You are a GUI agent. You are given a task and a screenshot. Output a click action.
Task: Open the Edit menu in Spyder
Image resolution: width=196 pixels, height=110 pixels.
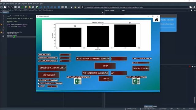4,4
